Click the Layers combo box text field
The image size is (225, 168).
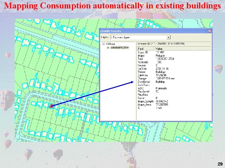(139, 37)
